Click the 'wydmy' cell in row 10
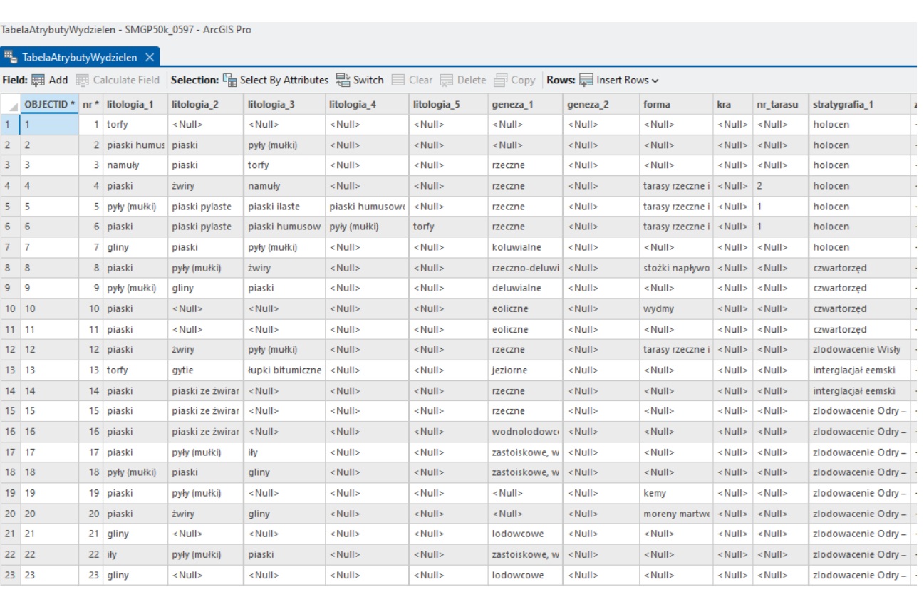This screenshot has height=597, width=924. pos(677,309)
